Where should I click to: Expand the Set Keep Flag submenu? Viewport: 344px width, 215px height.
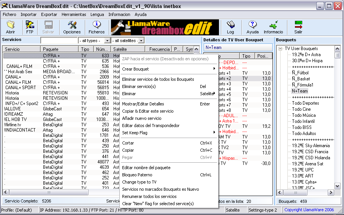169,133
